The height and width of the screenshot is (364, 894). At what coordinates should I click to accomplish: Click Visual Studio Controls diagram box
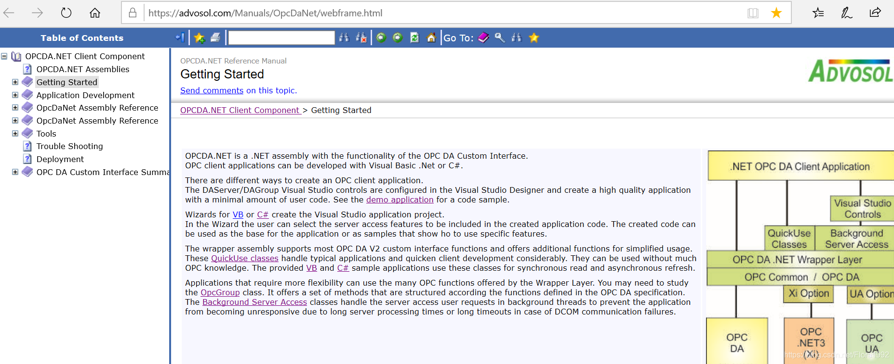pyautogui.click(x=862, y=209)
